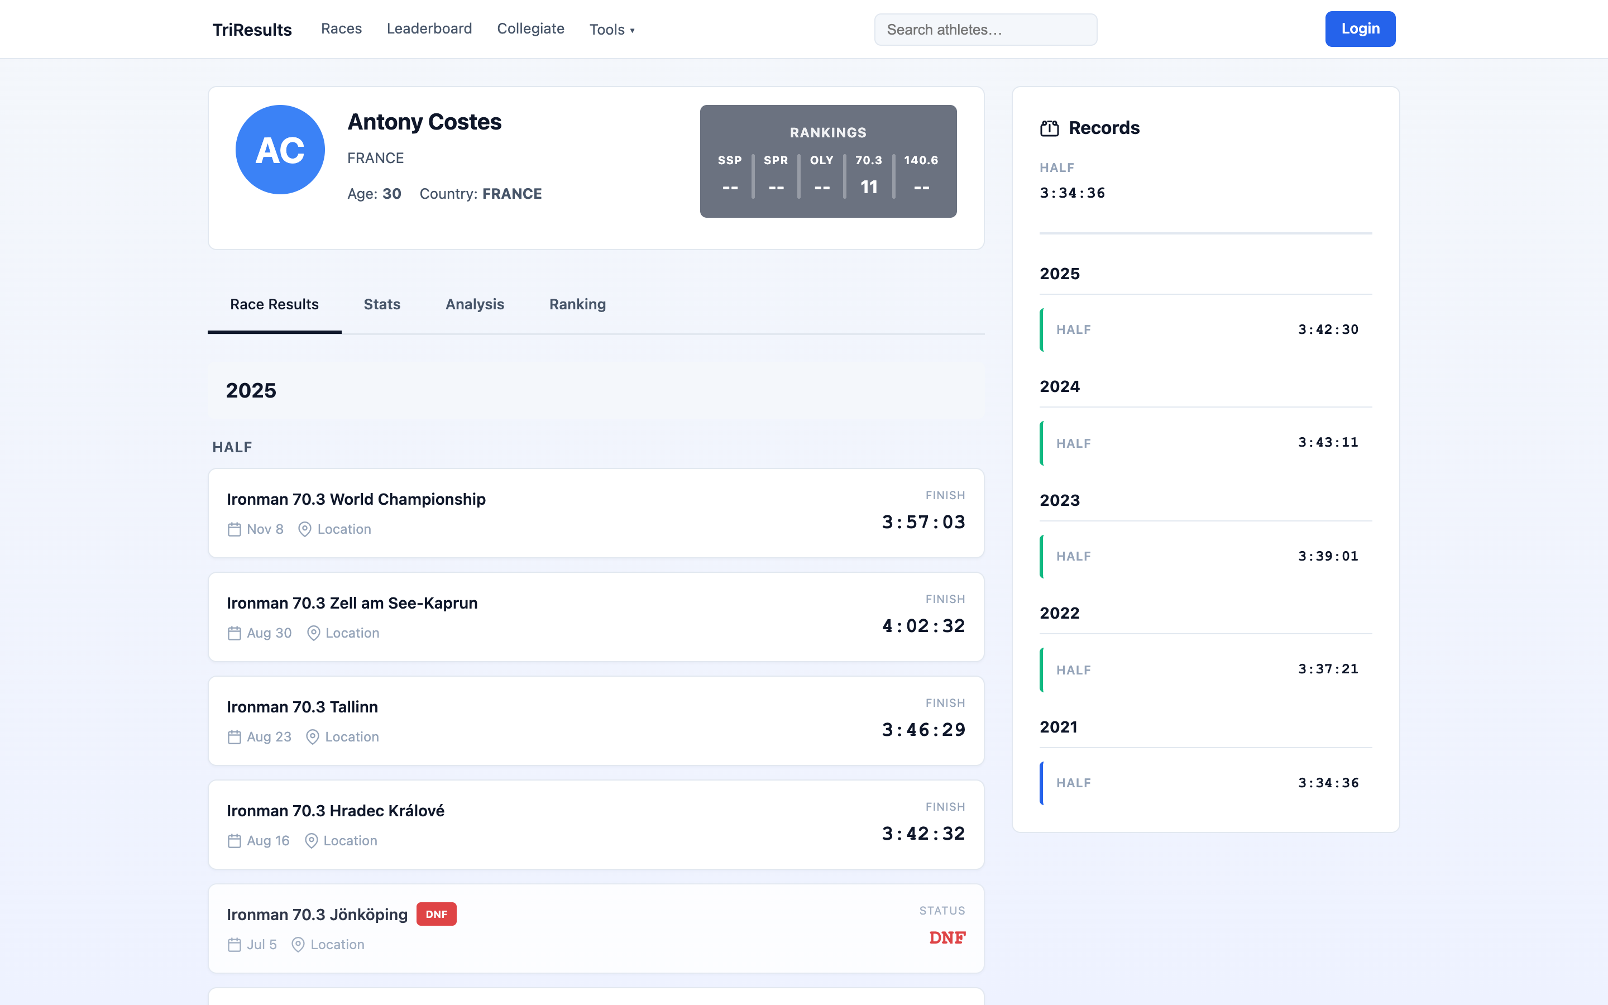Click finish time 3:42:32
This screenshot has height=1005, width=1608.
pos(923,834)
